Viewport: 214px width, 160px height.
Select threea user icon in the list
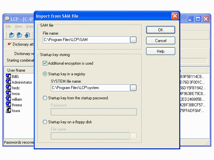(x=8, y=105)
